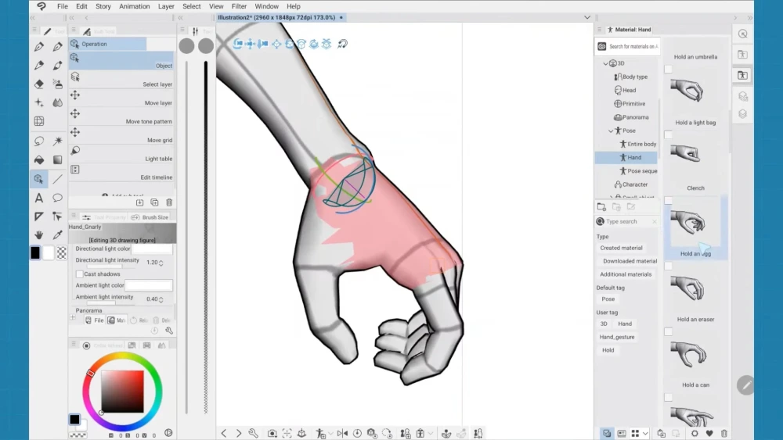Click the next arrow in object launcher
This screenshot has height=440, width=783.
tap(238, 433)
